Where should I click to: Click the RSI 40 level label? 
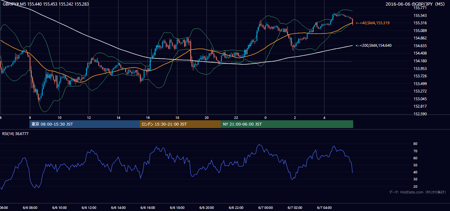click(415, 172)
